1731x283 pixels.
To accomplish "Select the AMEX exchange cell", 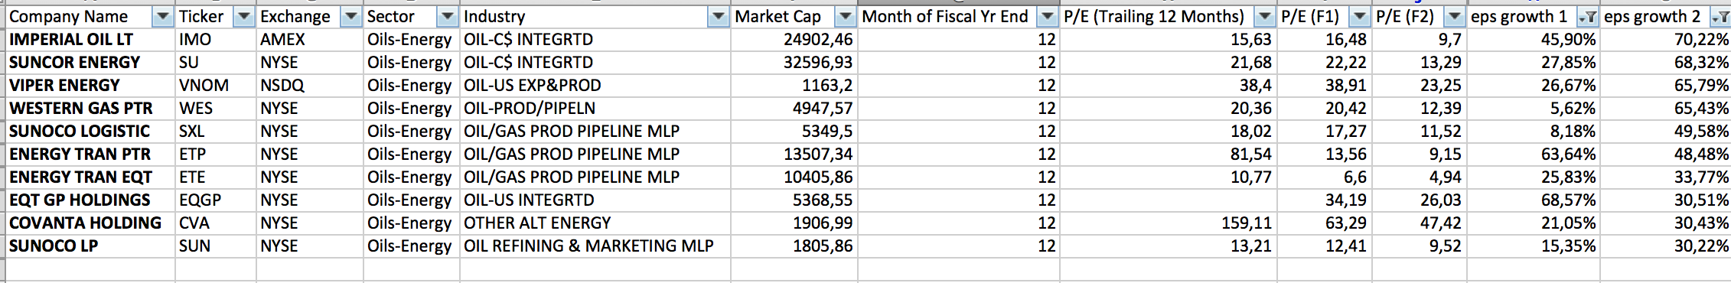I will coord(310,40).
